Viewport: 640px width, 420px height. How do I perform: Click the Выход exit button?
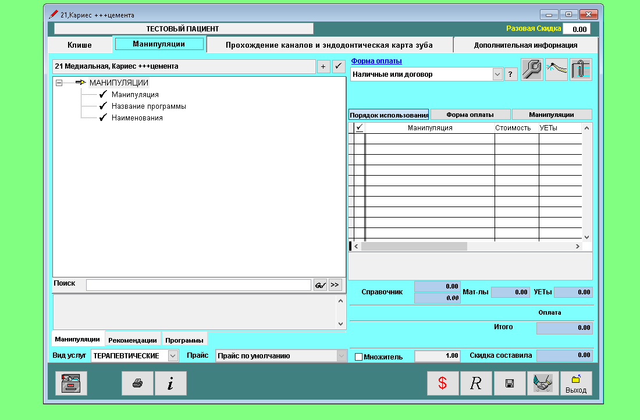pyautogui.click(x=576, y=384)
